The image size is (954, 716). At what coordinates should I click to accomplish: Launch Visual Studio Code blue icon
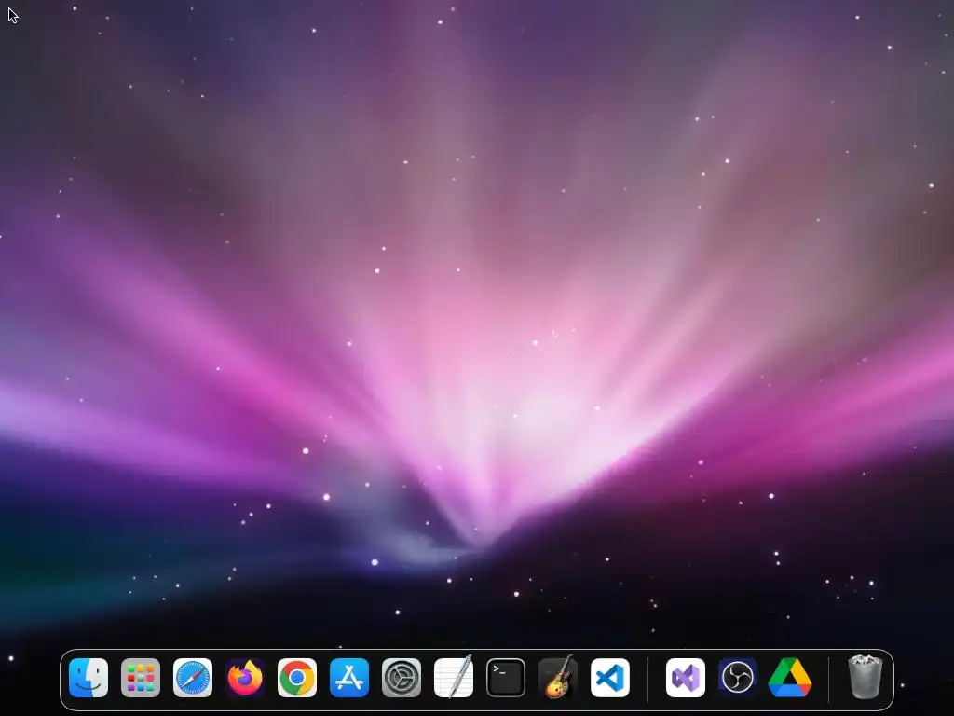610,678
